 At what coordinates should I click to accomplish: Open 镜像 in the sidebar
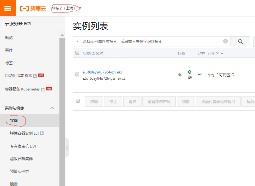pos(14,184)
